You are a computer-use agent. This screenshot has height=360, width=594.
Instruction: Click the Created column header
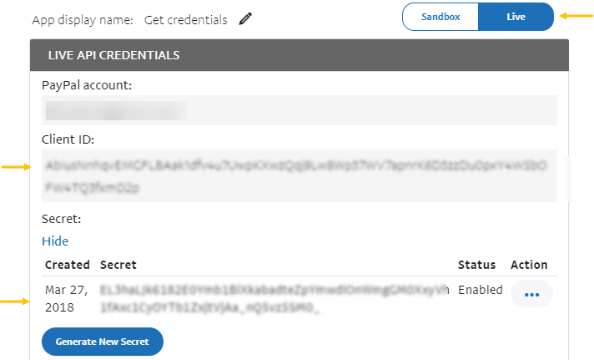(x=67, y=265)
